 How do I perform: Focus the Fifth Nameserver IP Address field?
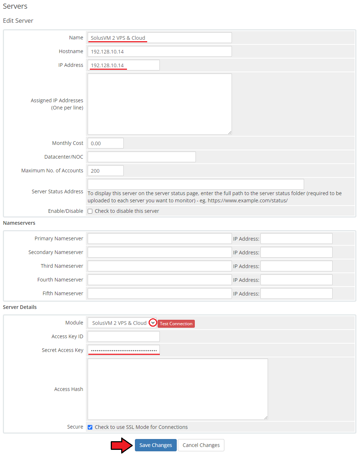[x=297, y=293]
